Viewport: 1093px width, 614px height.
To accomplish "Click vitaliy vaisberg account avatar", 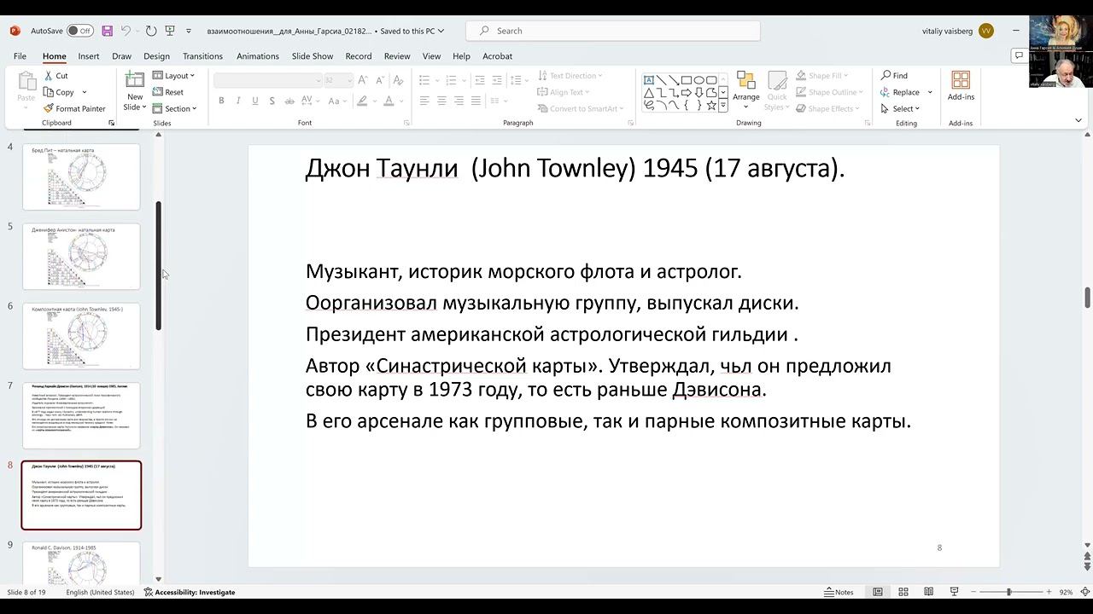I will pyautogui.click(x=986, y=31).
